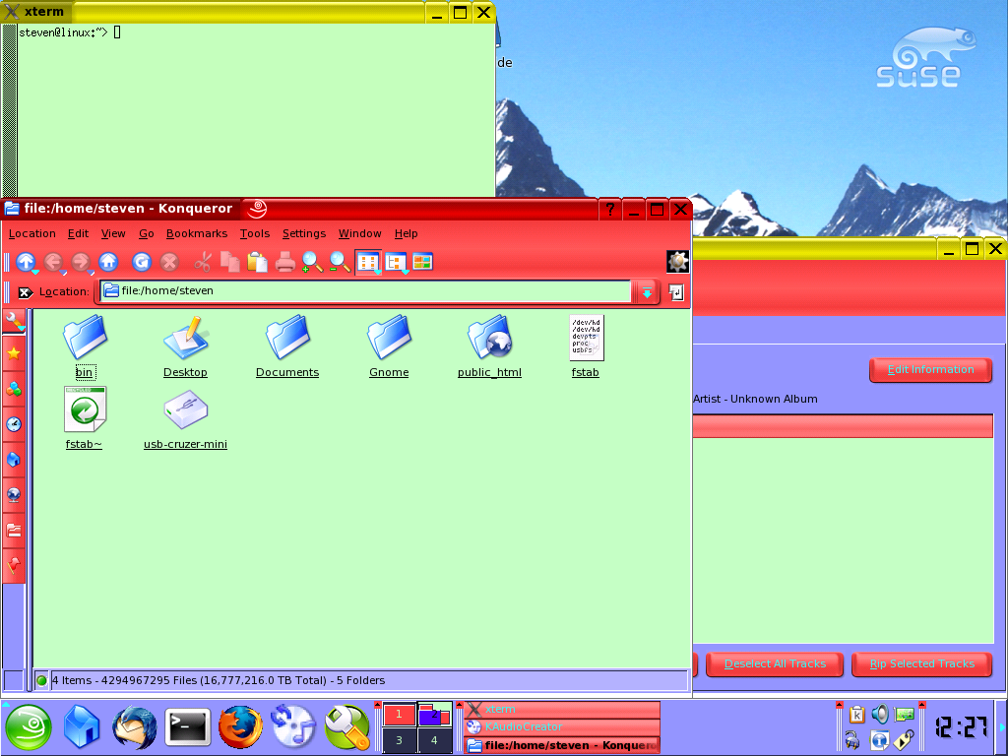Click Edit Information in KAudioCreator

click(930, 370)
